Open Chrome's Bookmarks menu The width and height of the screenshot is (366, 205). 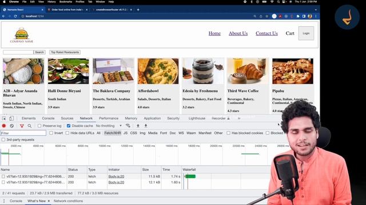(x=66, y=2)
